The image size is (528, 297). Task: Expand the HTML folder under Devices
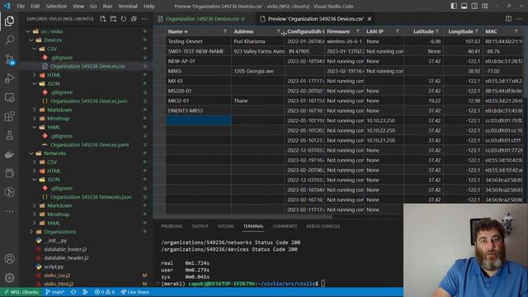click(35, 75)
